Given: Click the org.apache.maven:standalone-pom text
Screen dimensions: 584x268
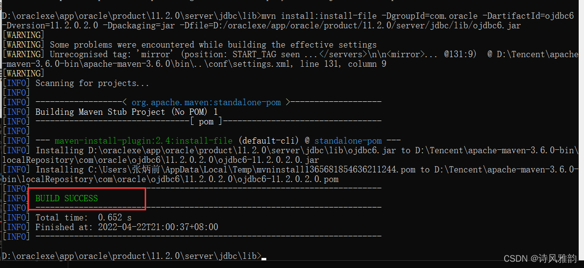Looking at the screenshot, I should coord(206,102).
